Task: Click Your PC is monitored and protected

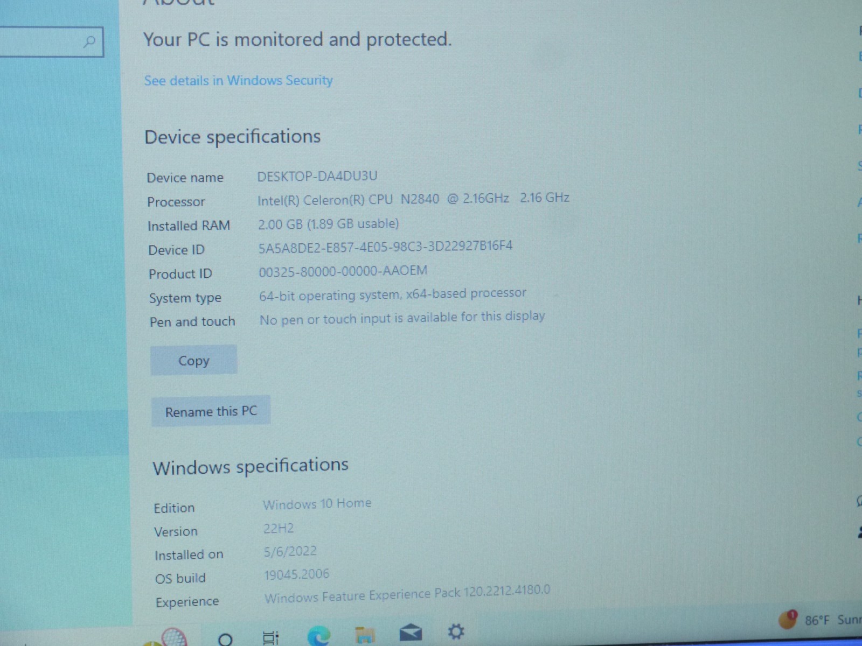Action: click(x=297, y=39)
